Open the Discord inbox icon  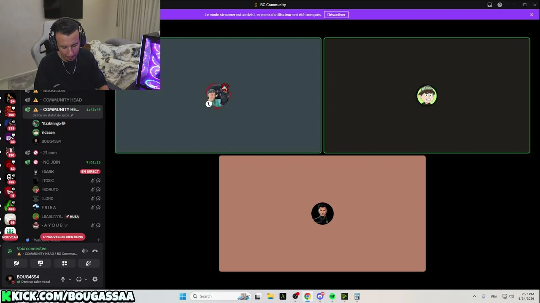point(490,5)
